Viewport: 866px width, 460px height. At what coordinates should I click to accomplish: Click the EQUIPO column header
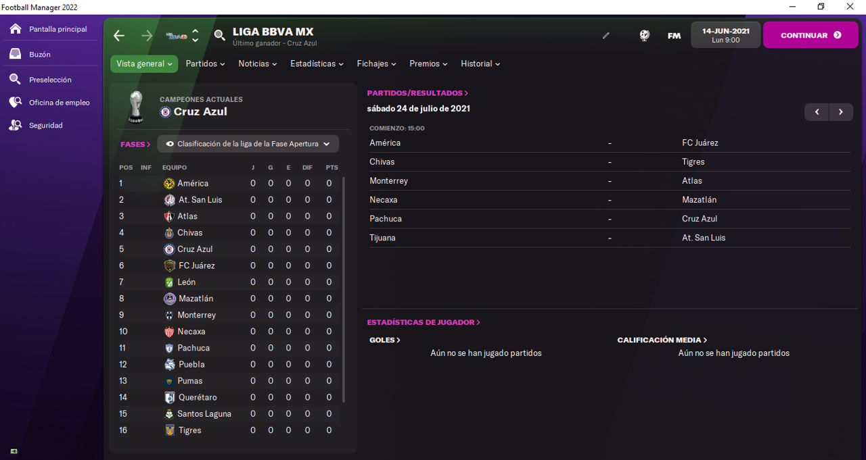(175, 168)
